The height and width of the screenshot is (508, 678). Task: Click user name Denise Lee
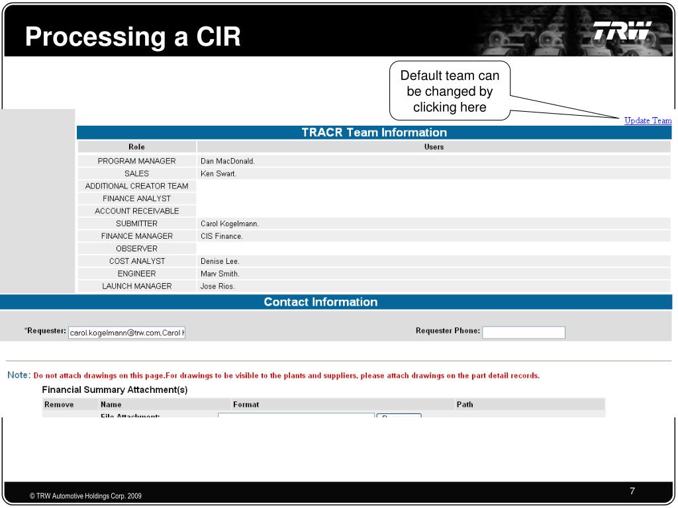pyautogui.click(x=220, y=261)
